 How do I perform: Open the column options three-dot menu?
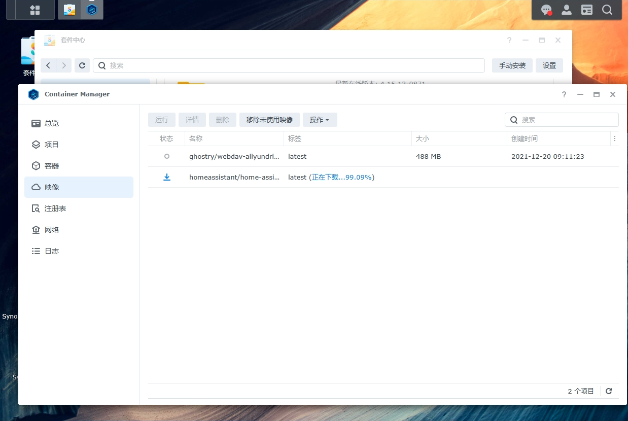point(615,138)
